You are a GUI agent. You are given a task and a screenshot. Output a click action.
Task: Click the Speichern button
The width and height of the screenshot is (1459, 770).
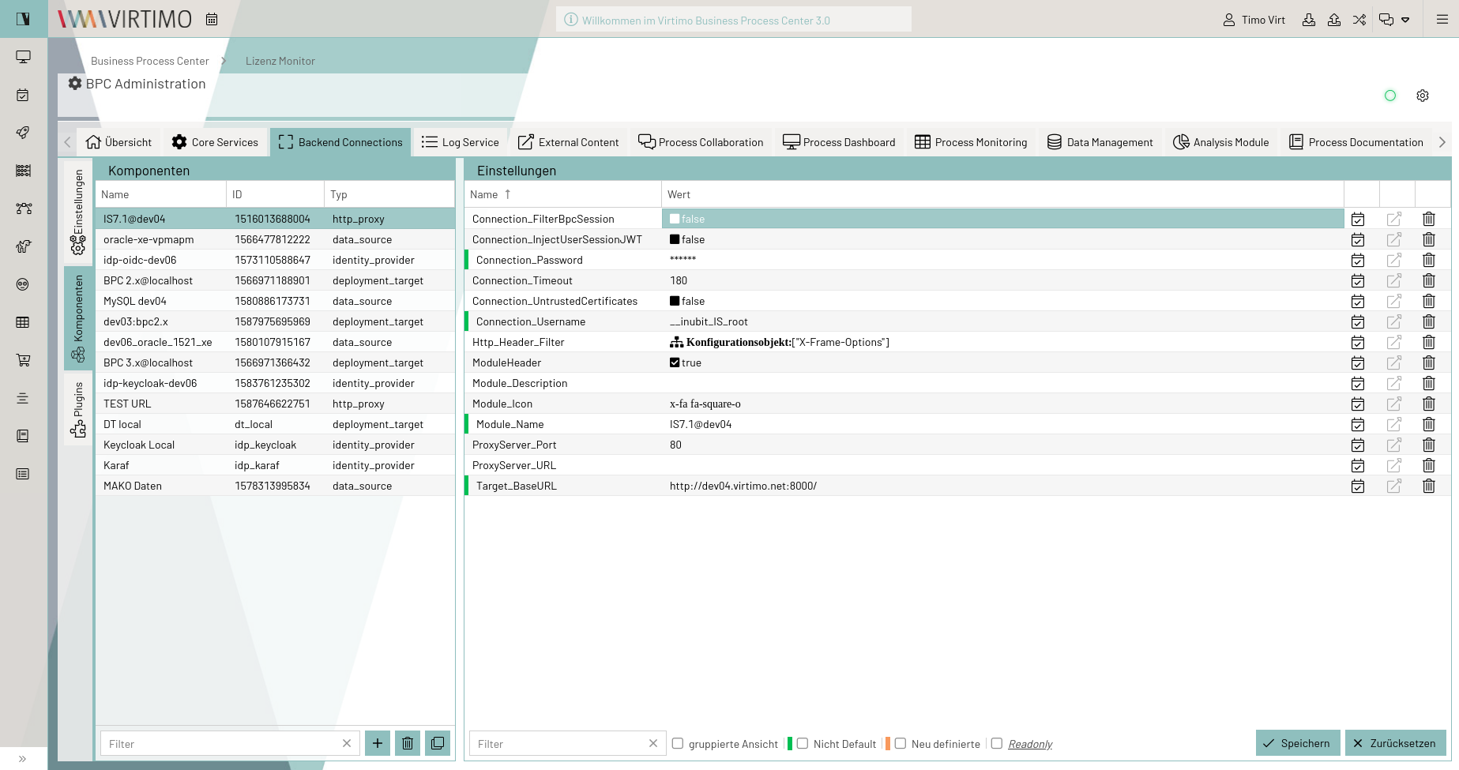(1298, 743)
